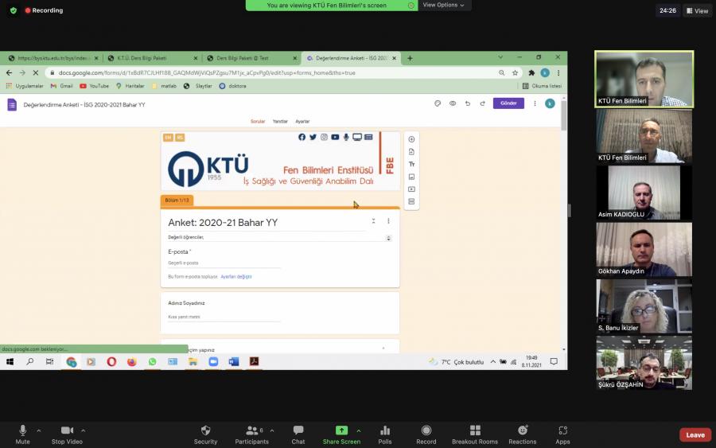
Task: Open a new browser tab
Action: tap(410, 58)
